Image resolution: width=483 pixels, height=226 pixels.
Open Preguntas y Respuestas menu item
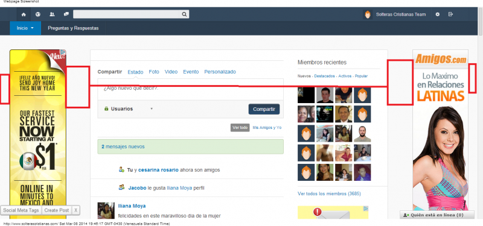[x=73, y=28]
